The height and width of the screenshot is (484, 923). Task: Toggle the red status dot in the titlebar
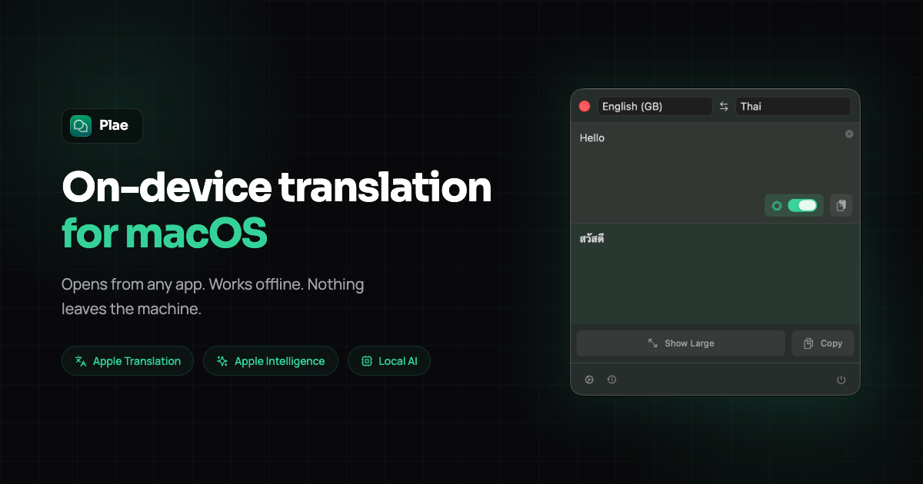coord(585,106)
